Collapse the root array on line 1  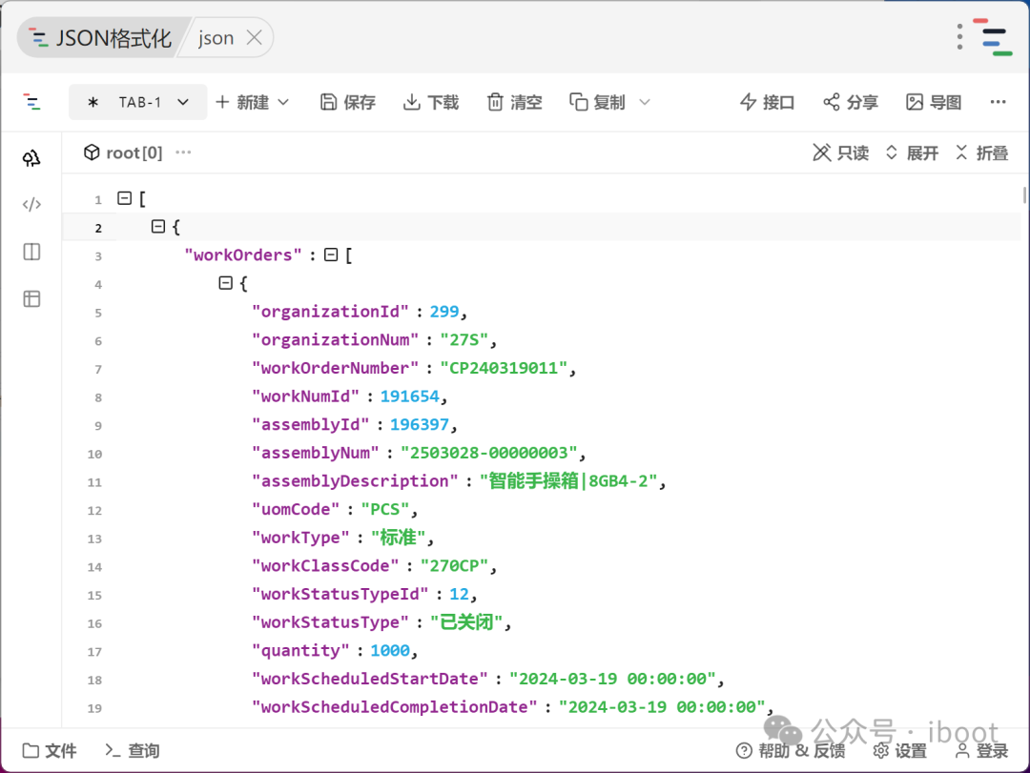click(x=123, y=199)
